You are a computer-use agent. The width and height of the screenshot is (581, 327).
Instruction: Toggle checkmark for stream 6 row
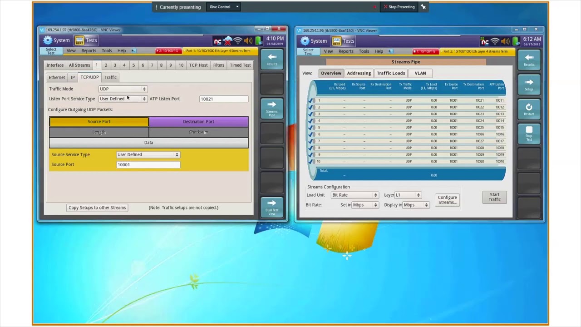pyautogui.click(x=311, y=134)
